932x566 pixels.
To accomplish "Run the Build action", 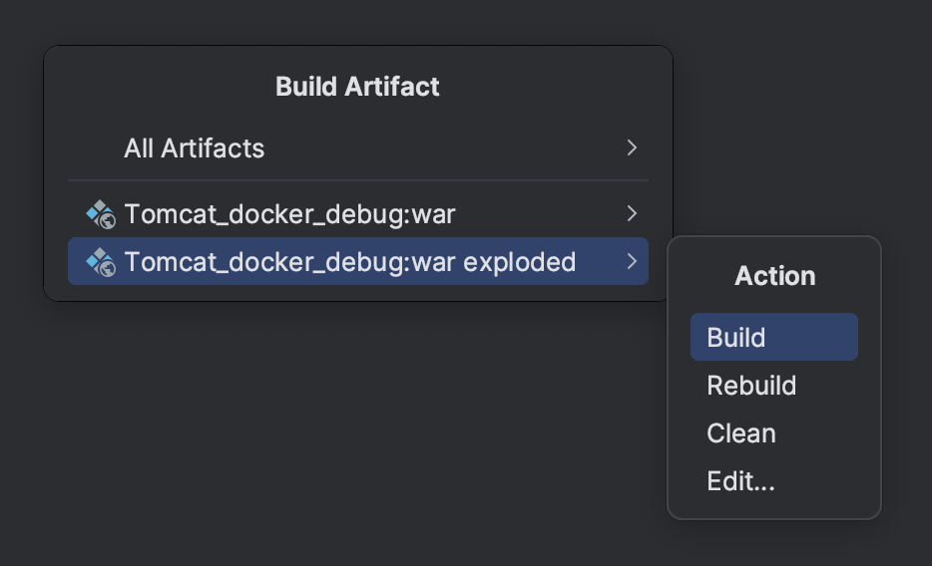I will pyautogui.click(x=736, y=338).
